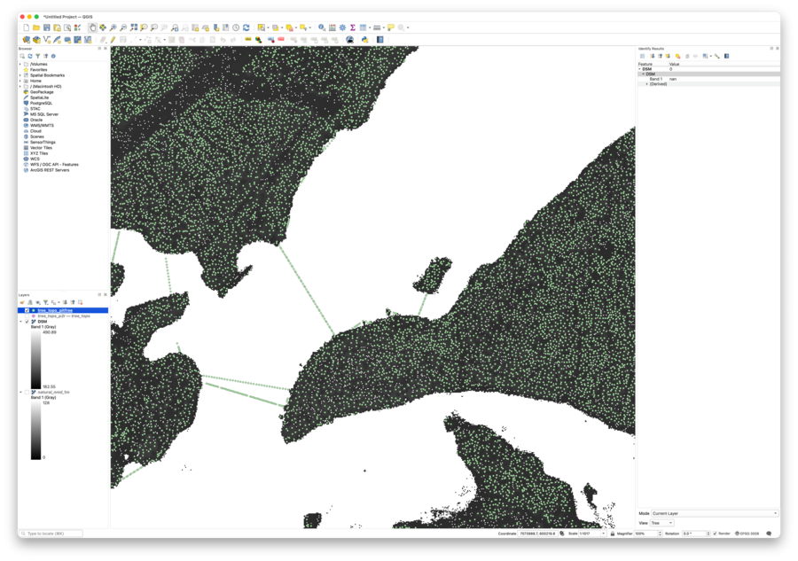The image size is (798, 561).
Task: Open the Mode Current Layer dropdown
Action: (714, 513)
